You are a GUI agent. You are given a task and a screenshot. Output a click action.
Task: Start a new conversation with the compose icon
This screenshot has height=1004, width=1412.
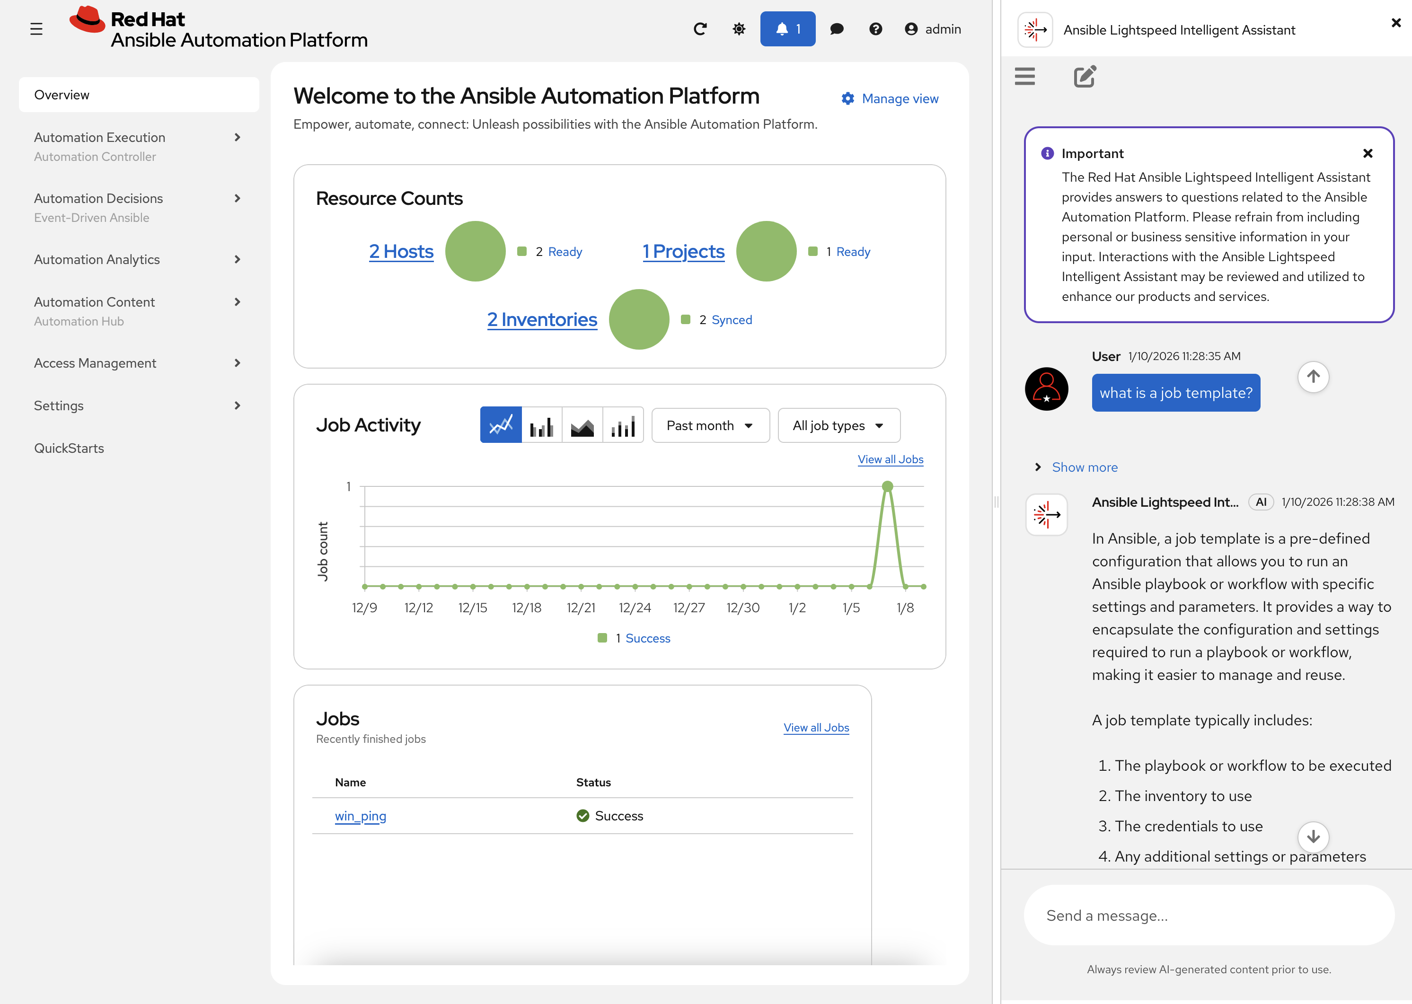coord(1085,76)
